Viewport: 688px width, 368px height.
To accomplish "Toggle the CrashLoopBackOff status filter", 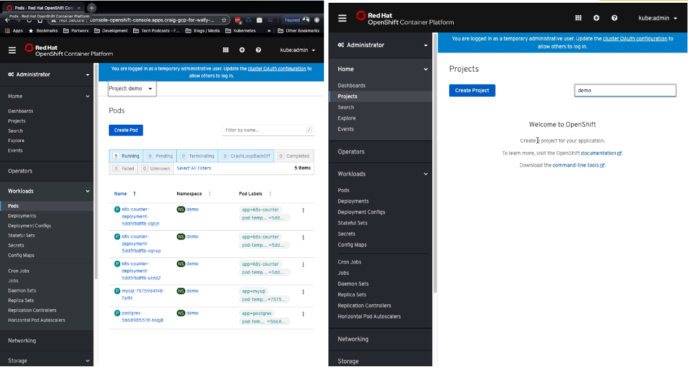I will coord(246,156).
